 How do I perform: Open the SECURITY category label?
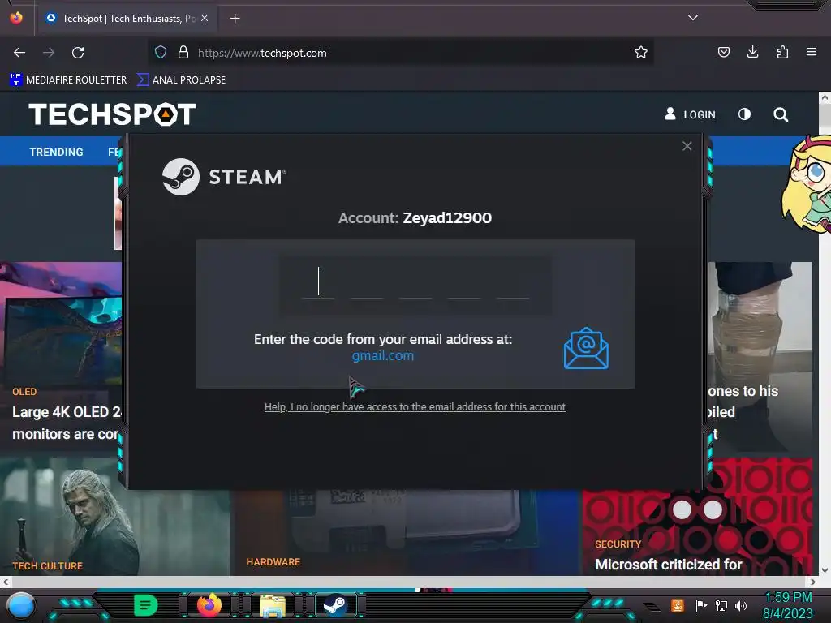click(x=618, y=544)
